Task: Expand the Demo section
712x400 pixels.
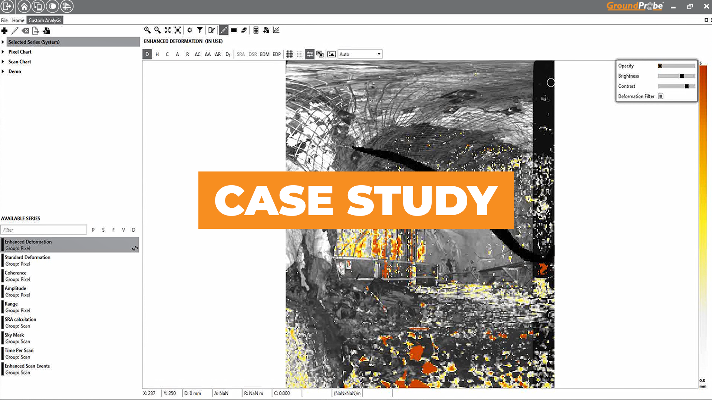Action: coord(15,71)
